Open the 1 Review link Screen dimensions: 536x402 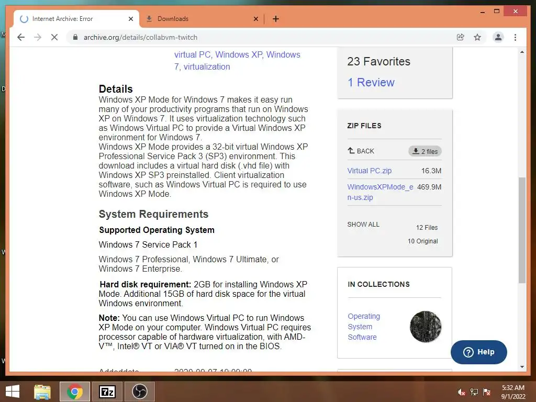click(371, 82)
